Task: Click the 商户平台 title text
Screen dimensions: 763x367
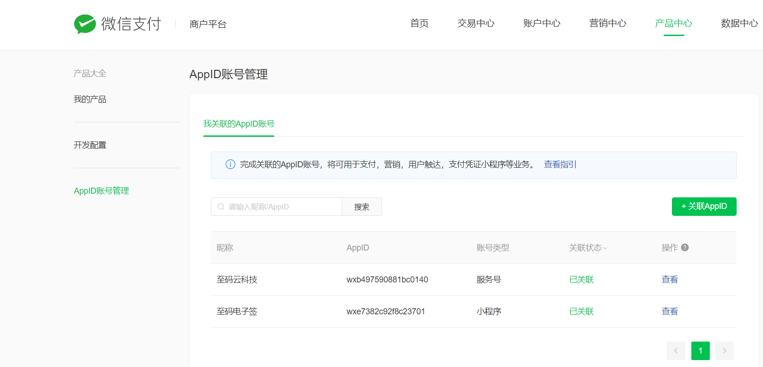Action: 208,24
